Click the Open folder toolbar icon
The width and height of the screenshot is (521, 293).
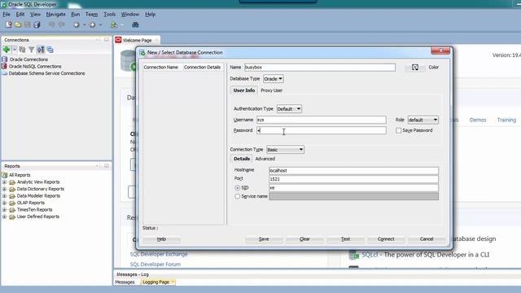point(18,24)
